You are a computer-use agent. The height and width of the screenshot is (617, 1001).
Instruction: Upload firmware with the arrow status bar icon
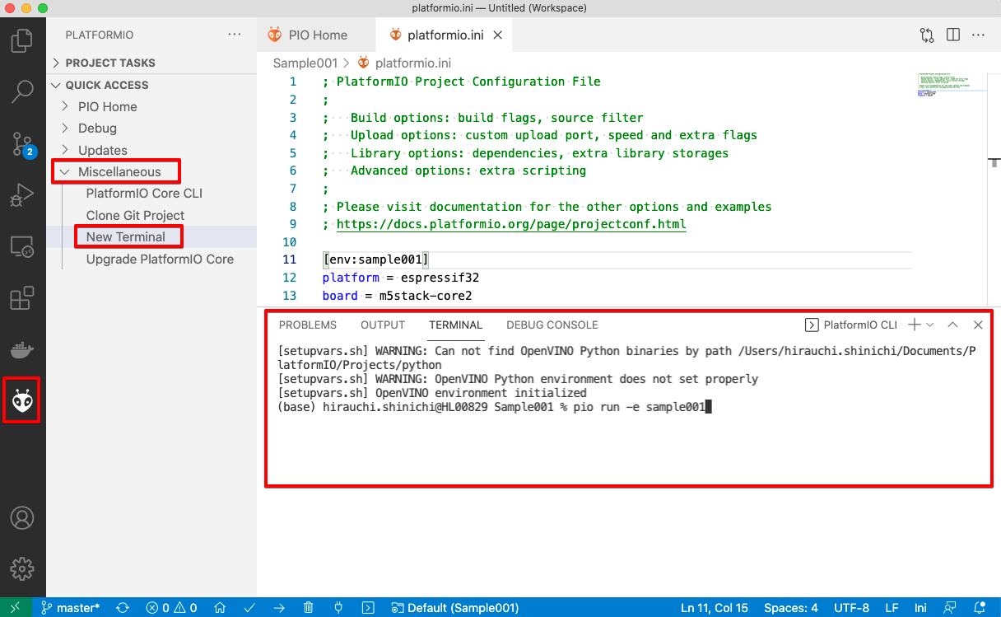pos(279,607)
